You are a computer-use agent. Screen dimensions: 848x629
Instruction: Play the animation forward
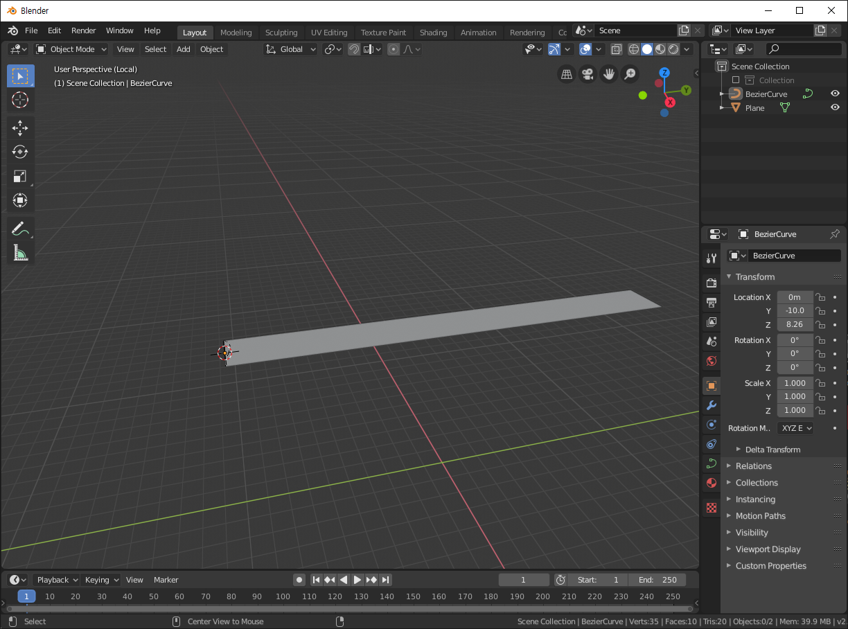[x=357, y=580]
